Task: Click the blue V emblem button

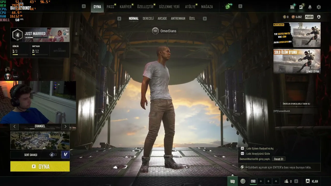Action: 65,154
